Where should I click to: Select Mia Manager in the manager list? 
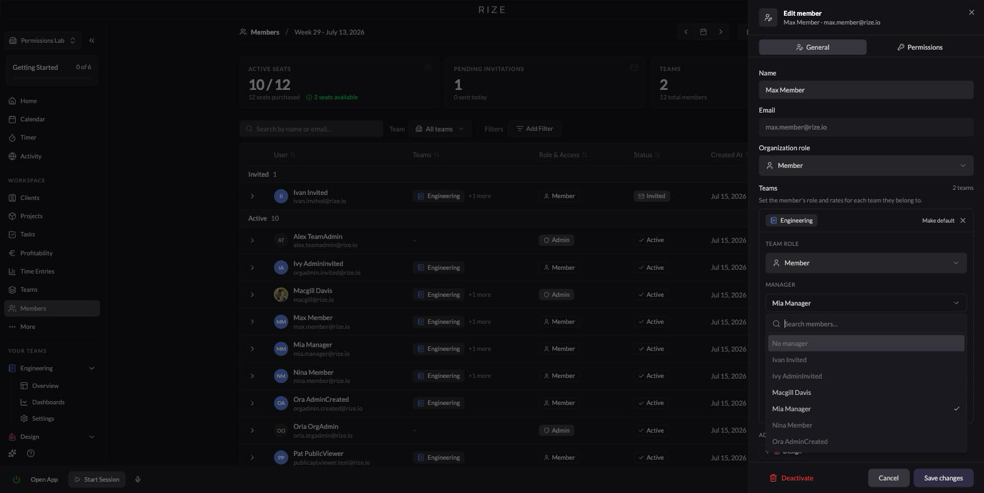tap(866, 409)
